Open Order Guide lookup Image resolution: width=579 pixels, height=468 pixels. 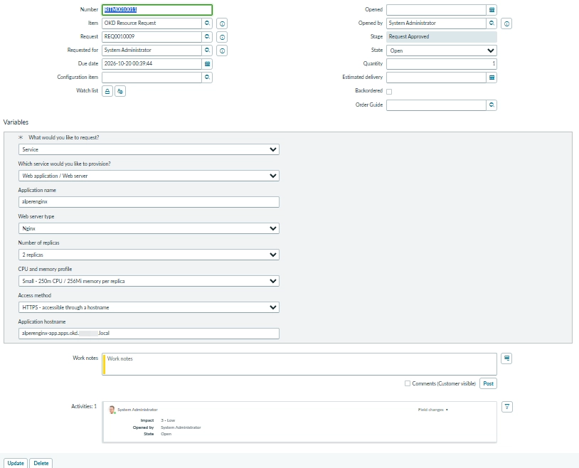[492, 105]
